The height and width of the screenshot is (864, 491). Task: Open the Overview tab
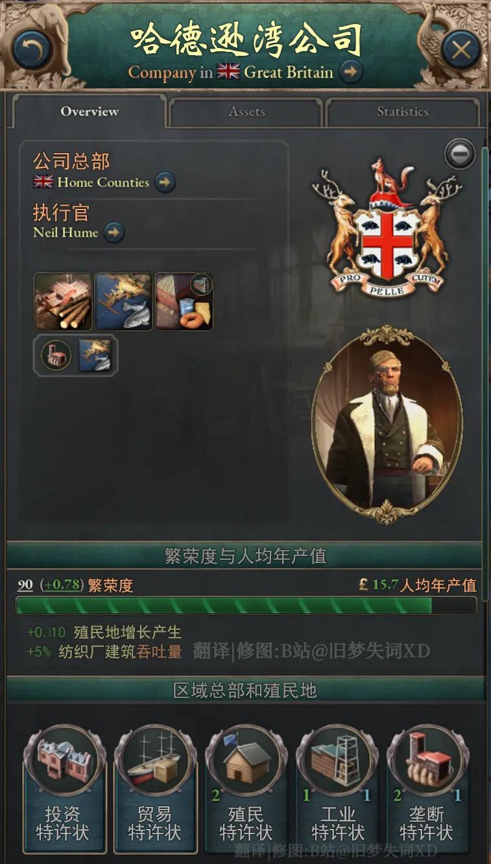pyautogui.click(x=90, y=111)
